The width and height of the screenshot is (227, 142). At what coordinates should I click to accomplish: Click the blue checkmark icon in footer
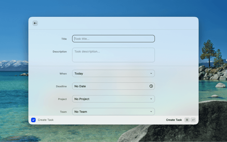pyautogui.click(x=33, y=120)
